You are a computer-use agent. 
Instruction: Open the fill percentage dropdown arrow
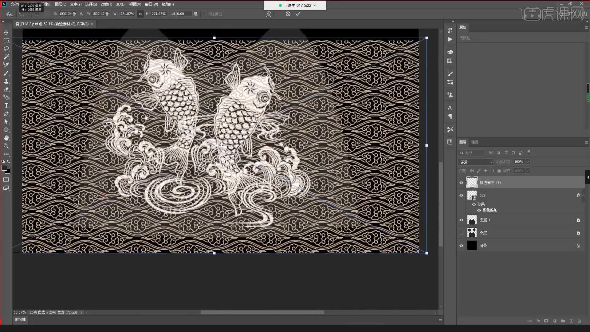click(528, 171)
